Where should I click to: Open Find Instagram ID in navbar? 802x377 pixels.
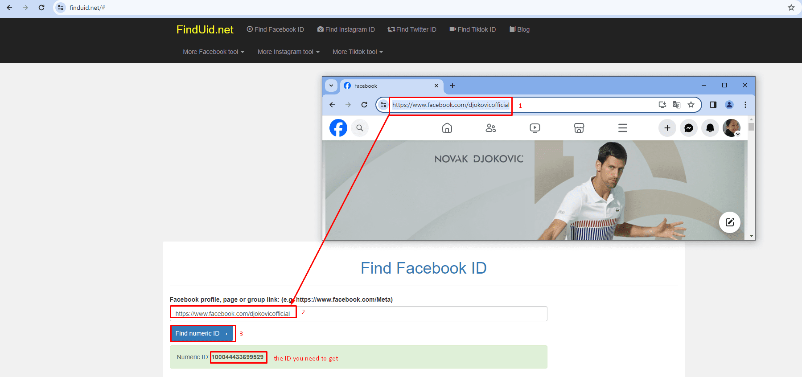pyautogui.click(x=346, y=29)
